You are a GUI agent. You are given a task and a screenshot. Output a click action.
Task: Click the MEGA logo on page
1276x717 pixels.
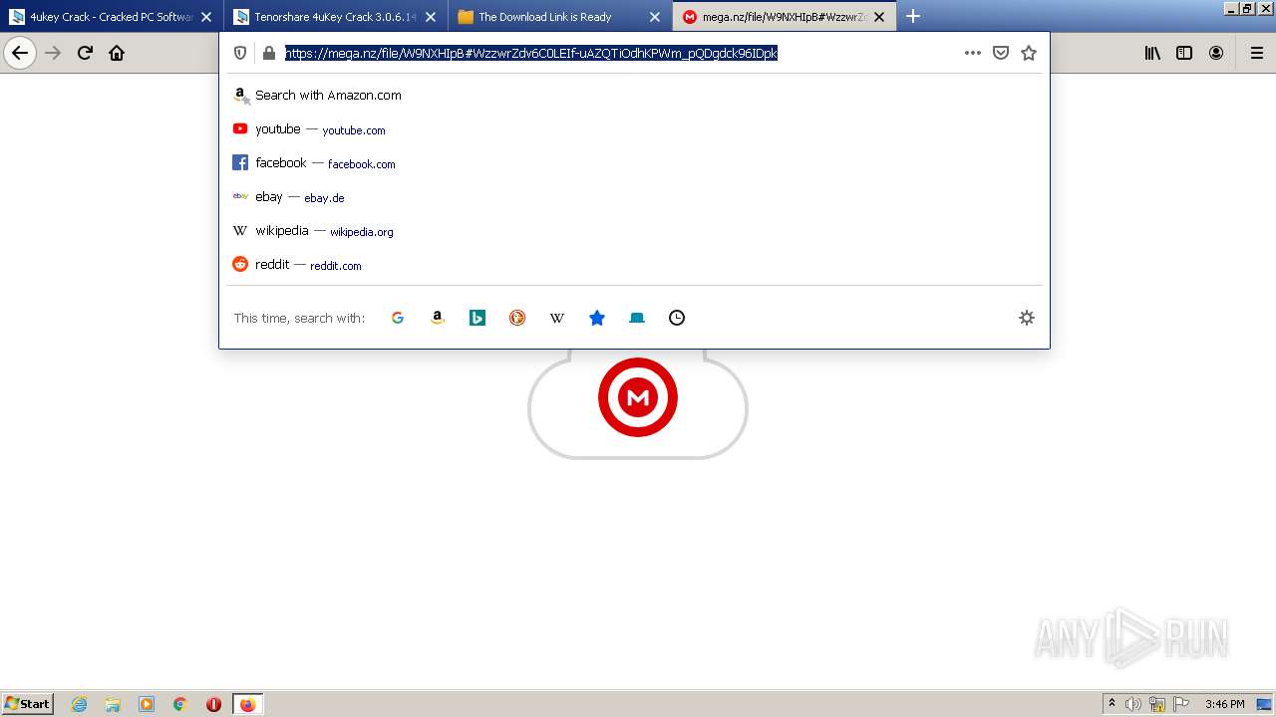tap(638, 397)
